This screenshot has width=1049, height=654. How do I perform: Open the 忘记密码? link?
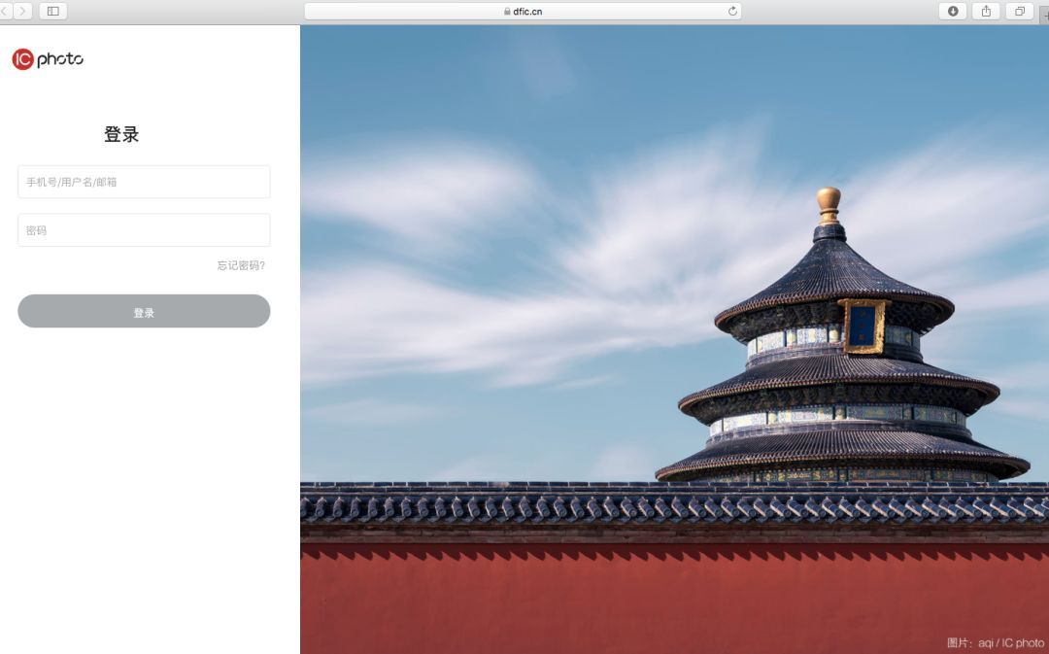click(241, 265)
